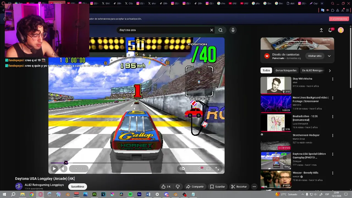Select the 'De AL82 Retrogam' filter chip
This screenshot has height=198, width=352.
click(x=313, y=70)
